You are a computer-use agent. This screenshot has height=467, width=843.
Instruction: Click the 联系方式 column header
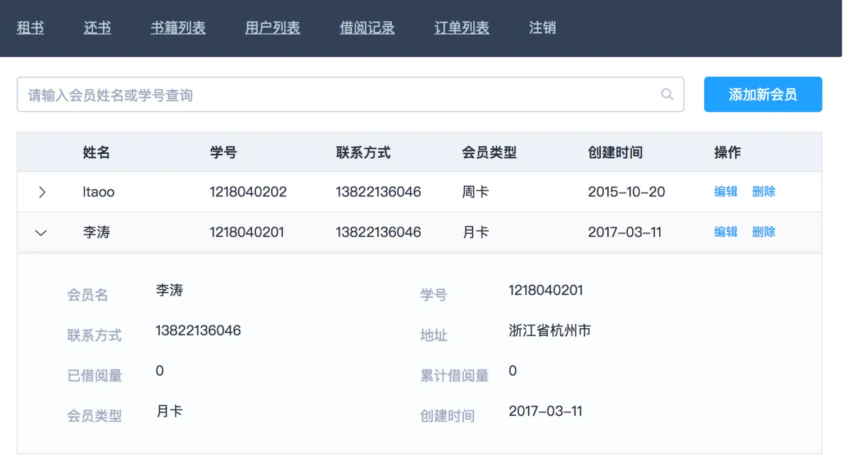363,152
